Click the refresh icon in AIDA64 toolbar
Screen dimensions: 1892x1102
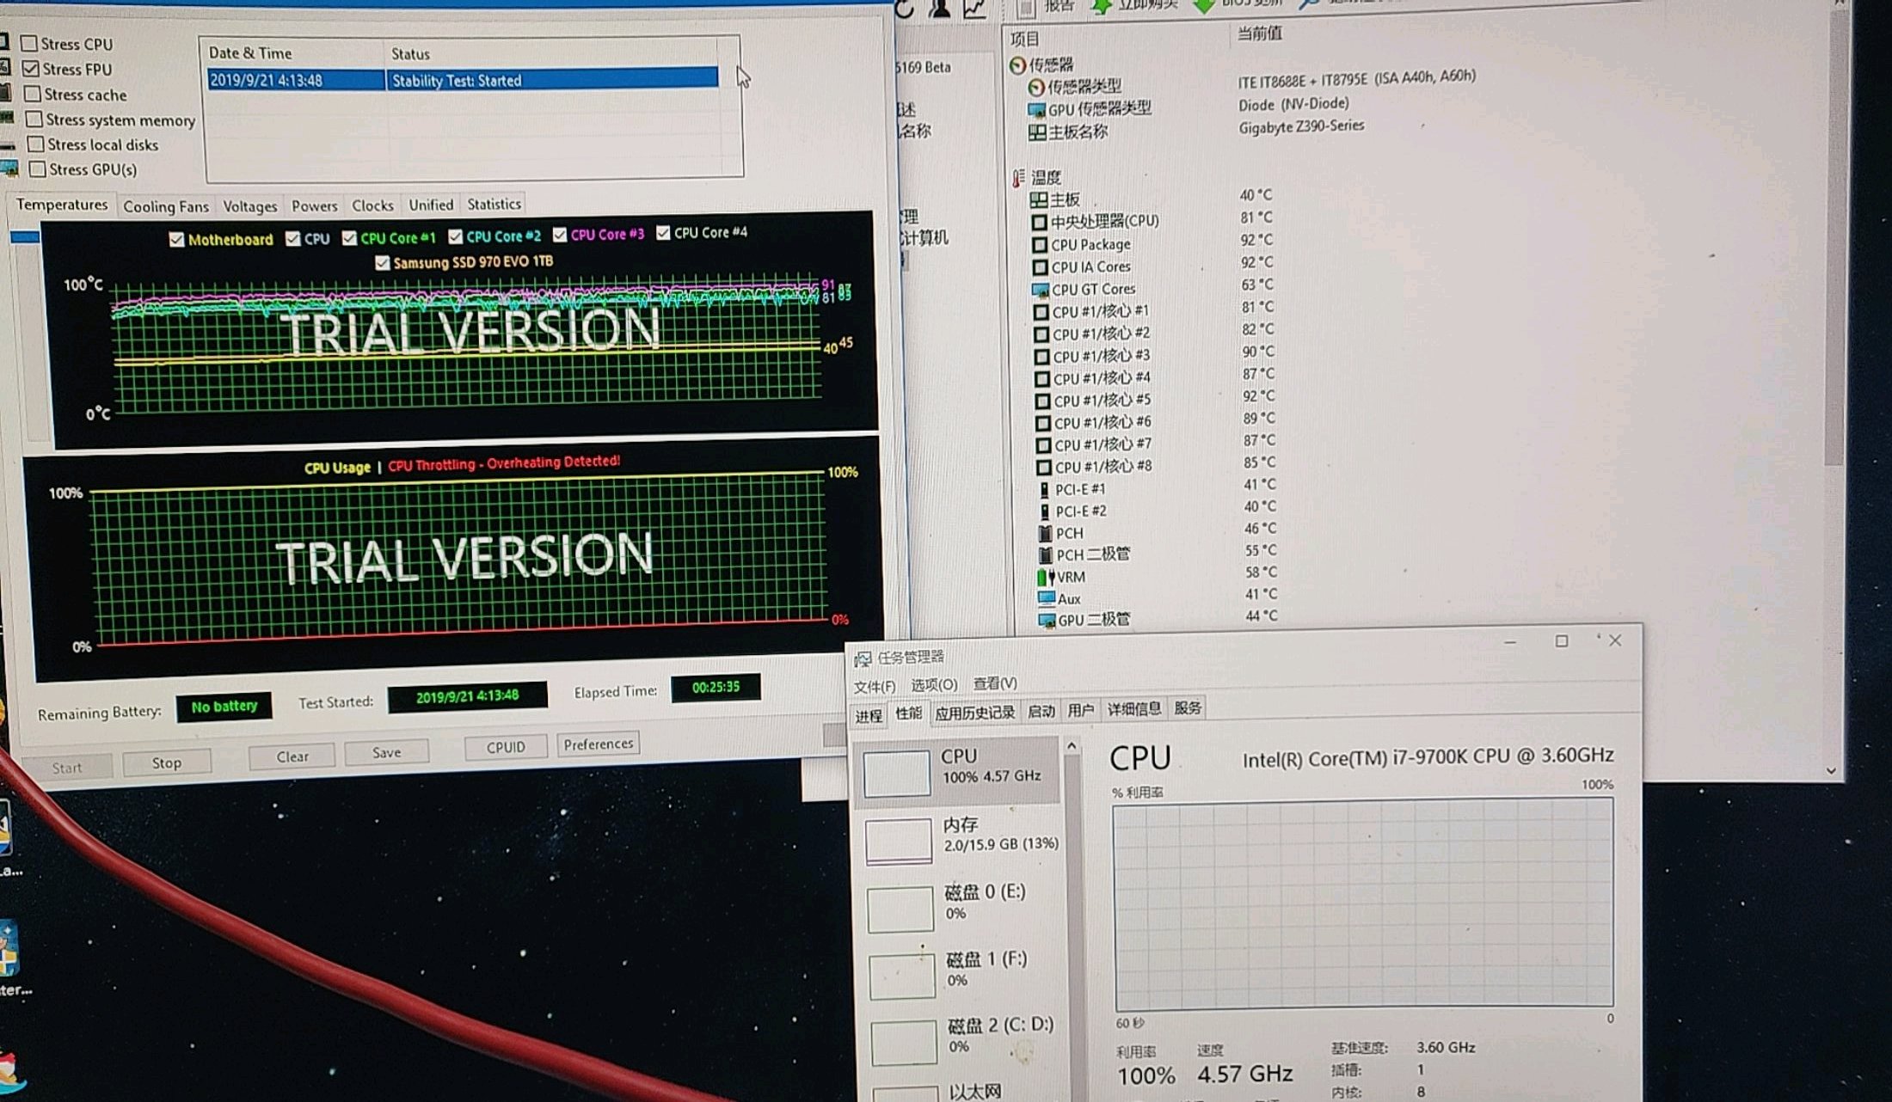tap(904, 9)
